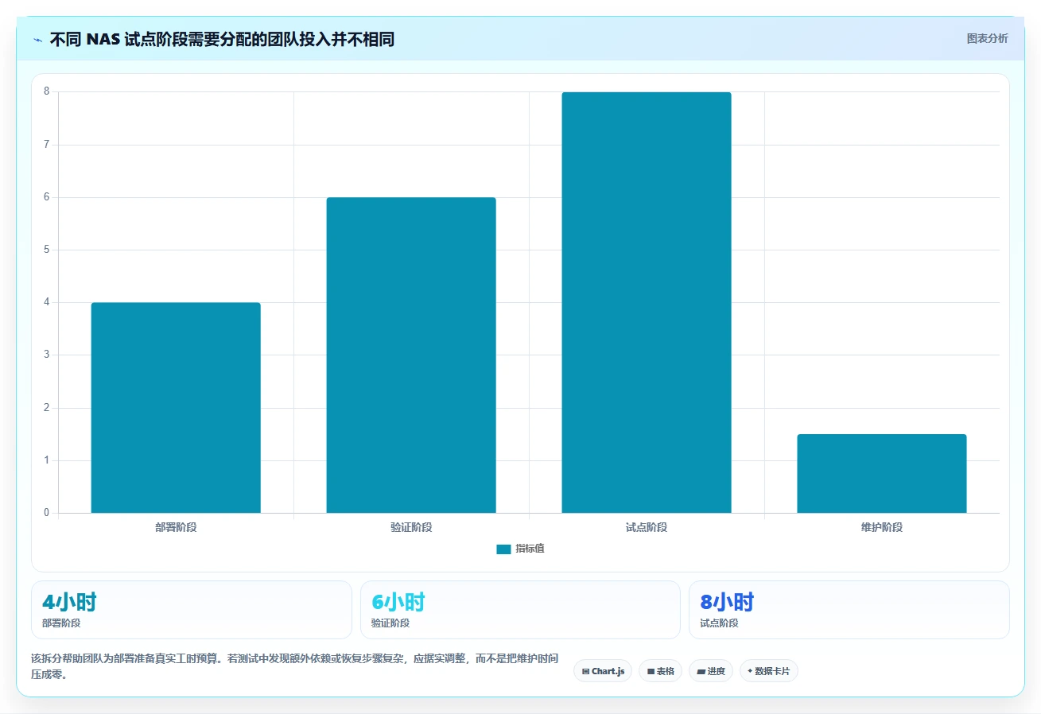Click the y-axis value 0 label
The image size is (1041, 714).
pos(46,513)
